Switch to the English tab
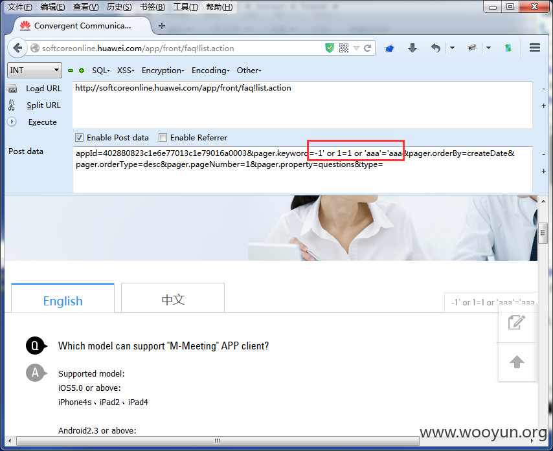 click(x=63, y=298)
